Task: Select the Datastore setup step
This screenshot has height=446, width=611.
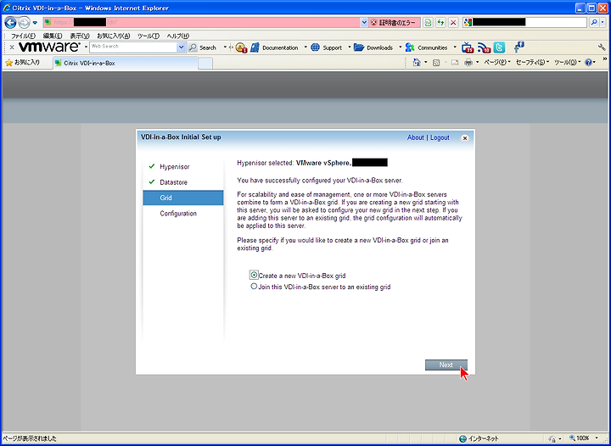Action: click(183, 182)
